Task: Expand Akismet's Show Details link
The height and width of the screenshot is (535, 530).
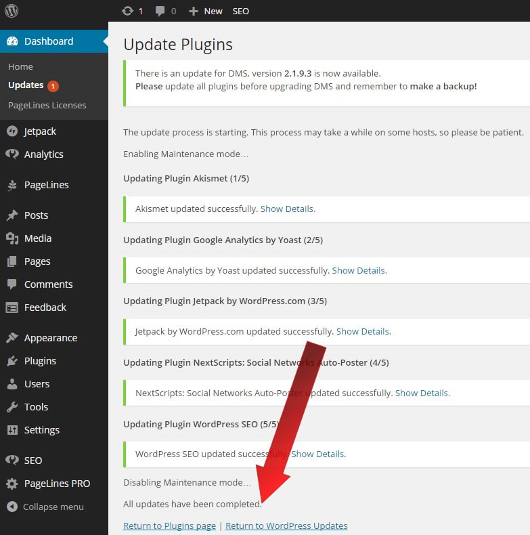Action: pos(287,209)
